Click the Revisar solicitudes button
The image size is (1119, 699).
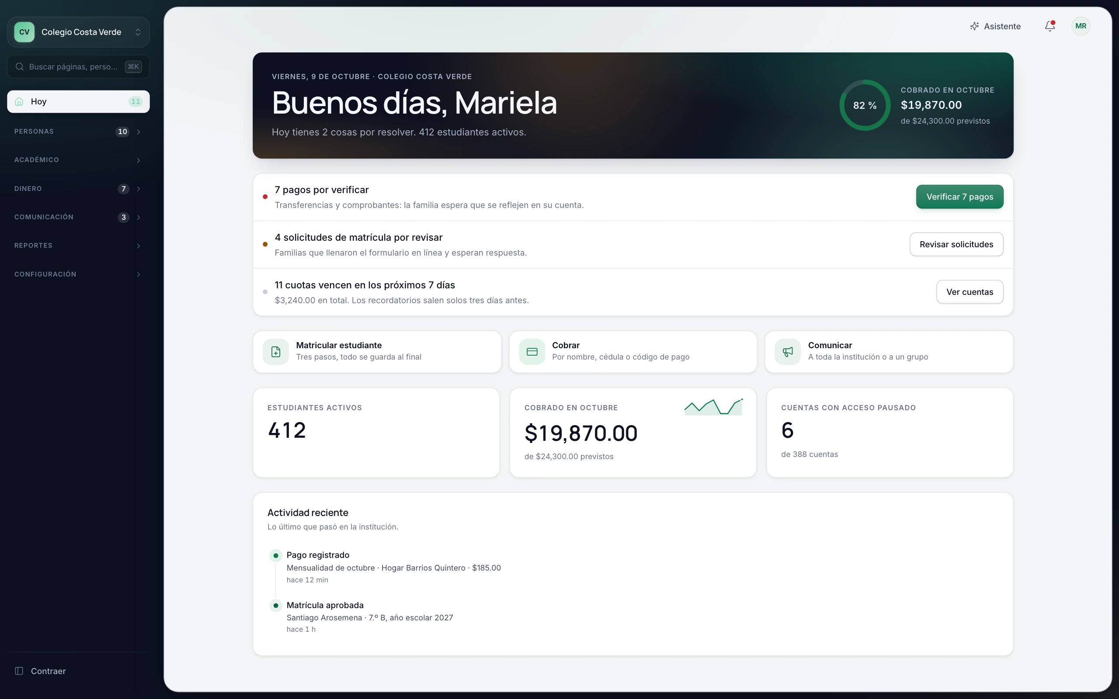click(x=956, y=244)
